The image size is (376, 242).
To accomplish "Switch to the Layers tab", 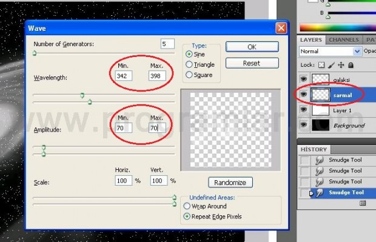I will click(311, 40).
